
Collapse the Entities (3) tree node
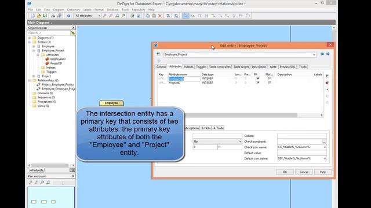[x=30, y=42]
